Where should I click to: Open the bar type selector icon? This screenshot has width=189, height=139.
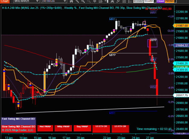pos(71,1)
